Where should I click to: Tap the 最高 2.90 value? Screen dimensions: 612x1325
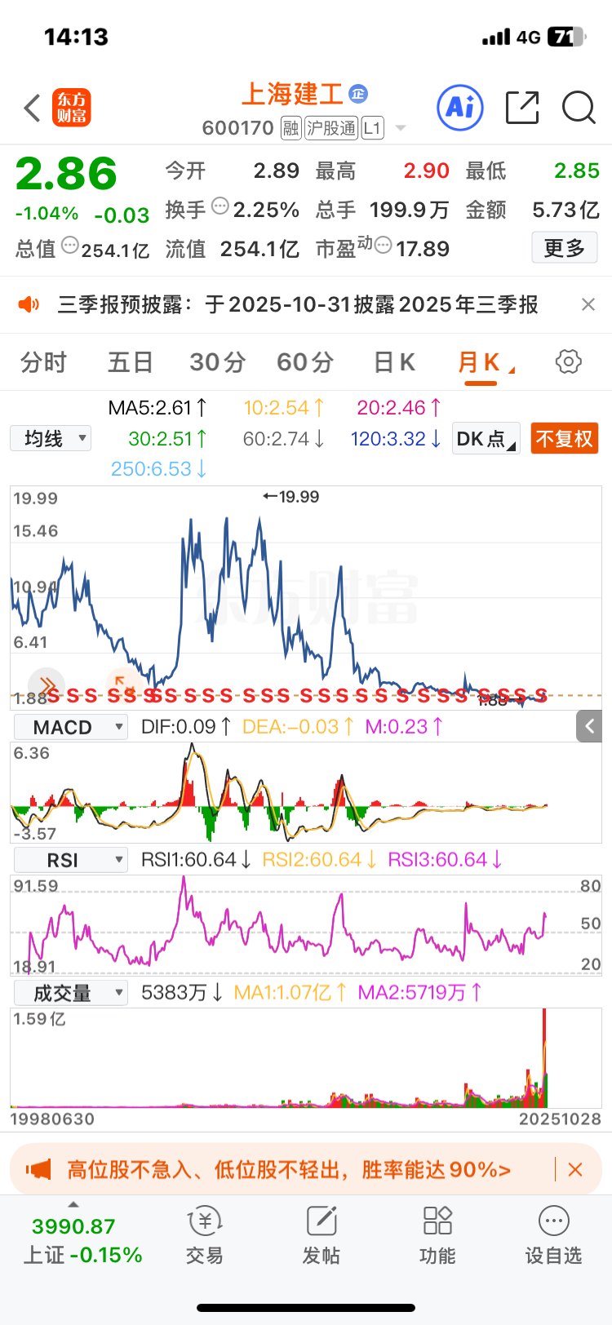point(427,171)
